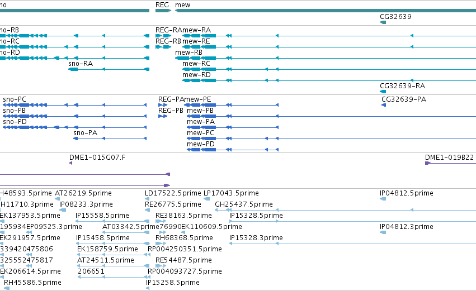This screenshot has width=476, height=291.
Task: Click EST IP15458.5prime
Action: point(102,238)
